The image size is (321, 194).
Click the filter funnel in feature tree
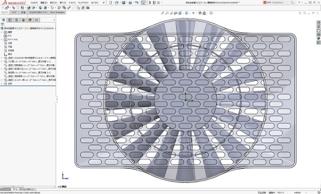pos(2,25)
